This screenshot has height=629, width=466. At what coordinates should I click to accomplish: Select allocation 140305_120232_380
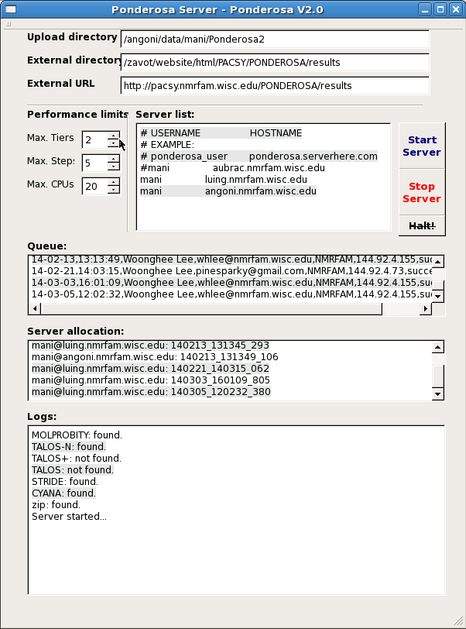(151, 392)
